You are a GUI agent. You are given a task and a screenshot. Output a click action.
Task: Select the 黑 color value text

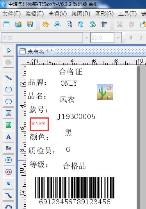point(68,133)
